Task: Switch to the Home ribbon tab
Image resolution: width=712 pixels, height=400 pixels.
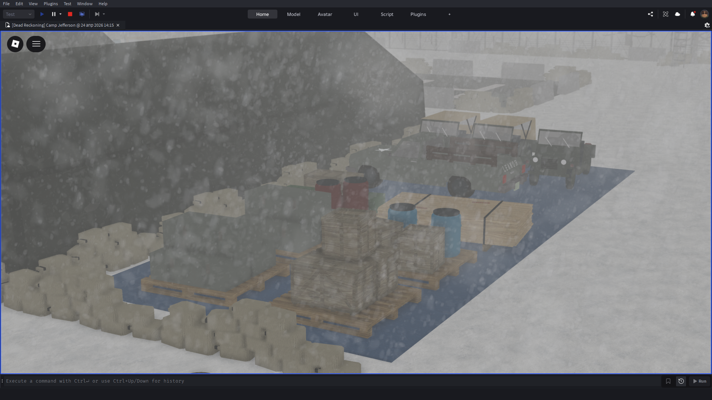Action: 263,14
